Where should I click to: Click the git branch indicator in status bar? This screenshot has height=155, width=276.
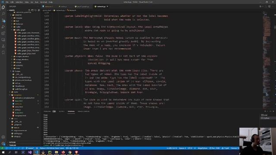pyautogui.click(x=30, y=148)
